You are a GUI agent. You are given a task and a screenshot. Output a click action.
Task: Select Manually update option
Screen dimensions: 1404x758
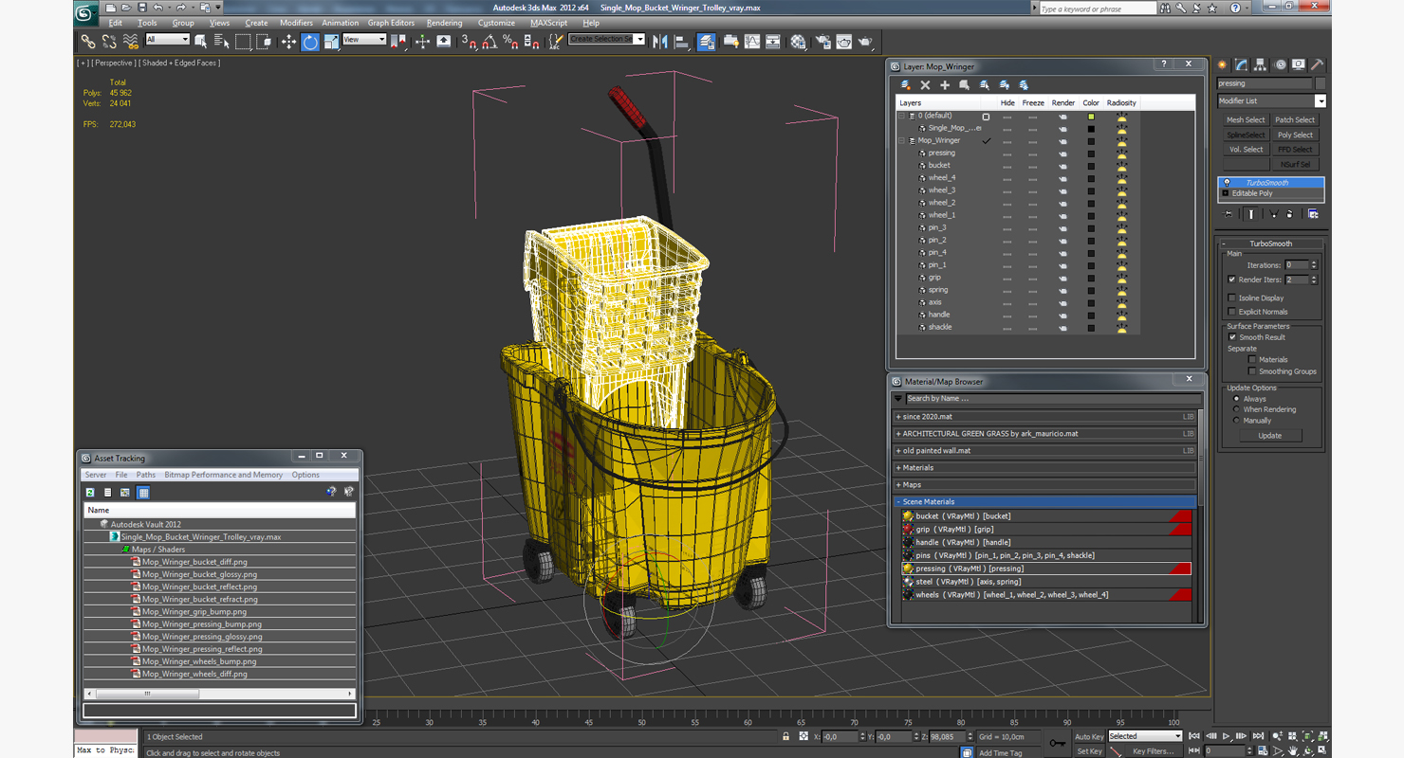tap(1236, 421)
